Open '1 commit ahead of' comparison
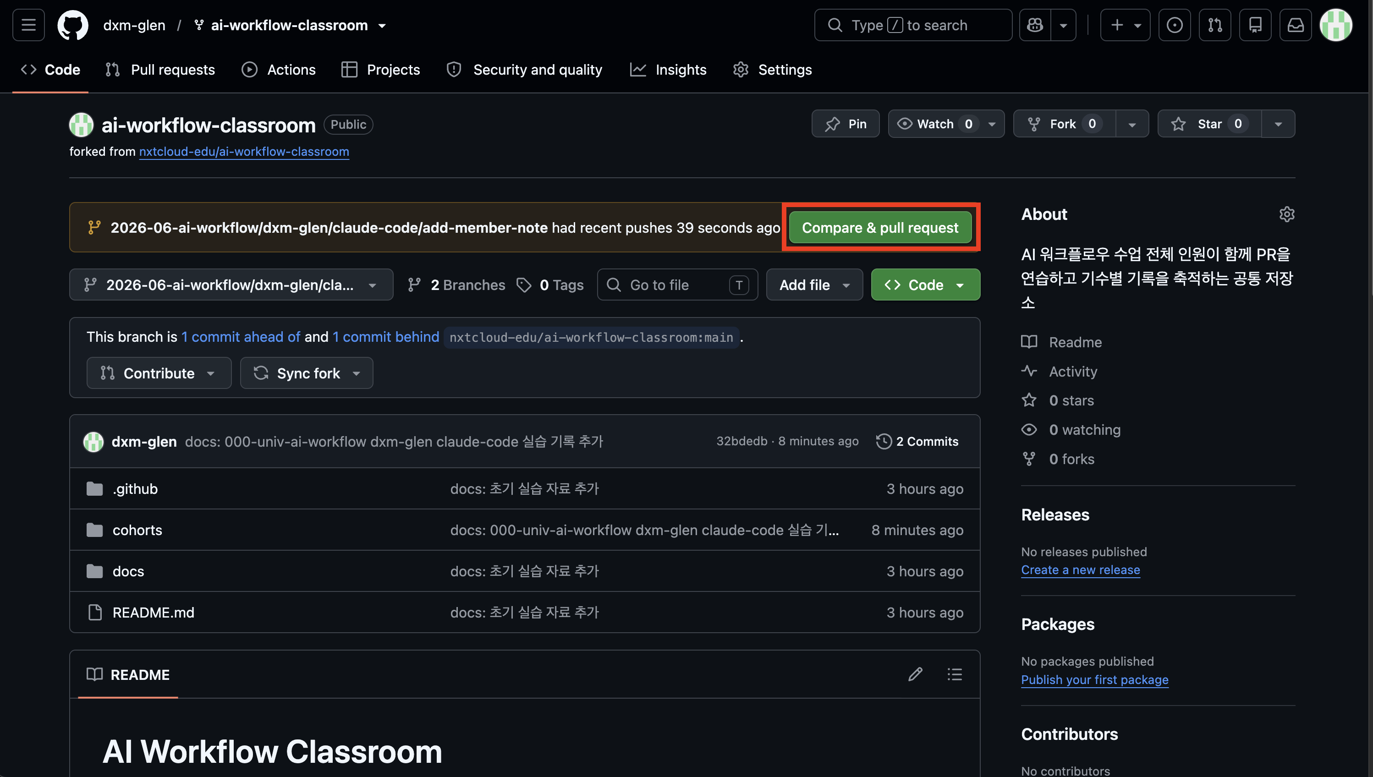1373x777 pixels. pos(241,337)
